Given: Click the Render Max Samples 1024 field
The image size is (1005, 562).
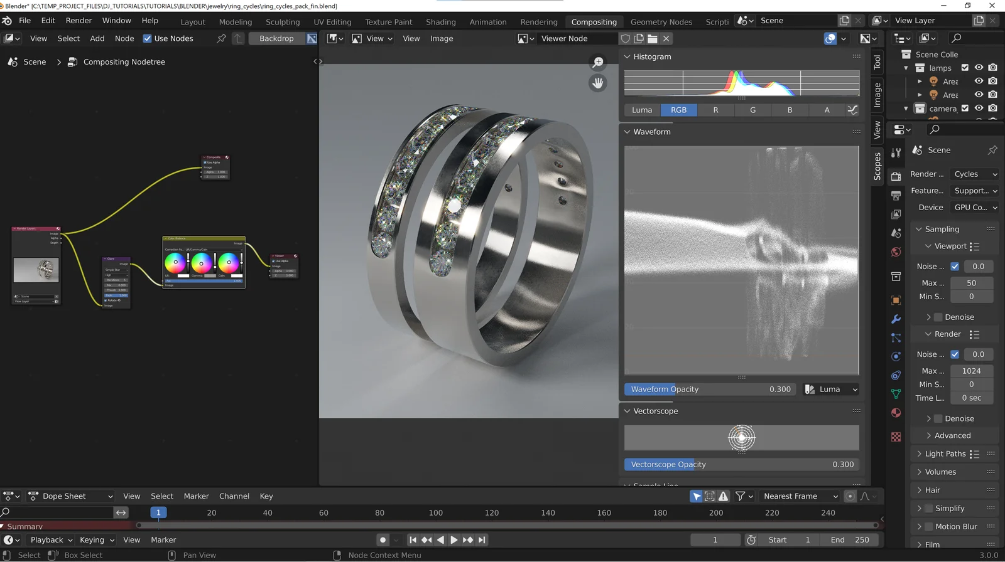Looking at the screenshot, I should [x=971, y=371].
